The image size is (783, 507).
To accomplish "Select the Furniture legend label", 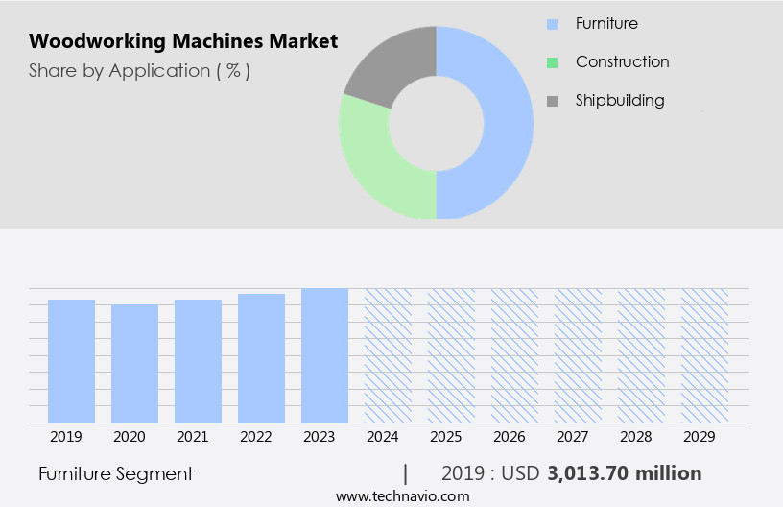I will 606,23.
